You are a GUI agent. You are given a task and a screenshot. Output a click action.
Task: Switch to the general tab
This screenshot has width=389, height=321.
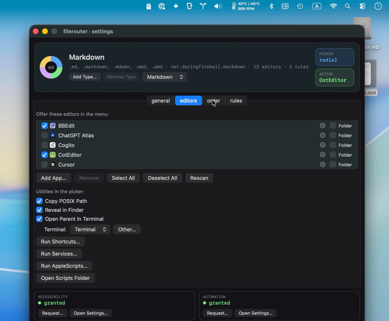[x=161, y=101]
